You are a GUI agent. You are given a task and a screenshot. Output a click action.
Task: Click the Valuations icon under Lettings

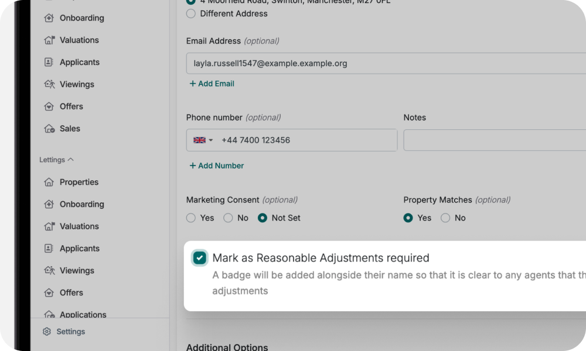49,226
